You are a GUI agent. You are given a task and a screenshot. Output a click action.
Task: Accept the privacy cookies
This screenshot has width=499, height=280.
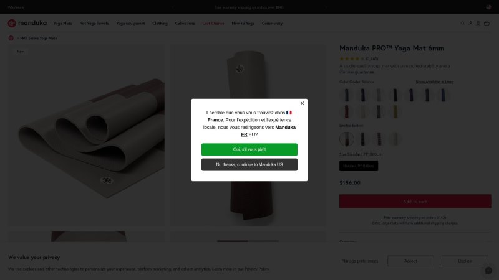pos(410,261)
